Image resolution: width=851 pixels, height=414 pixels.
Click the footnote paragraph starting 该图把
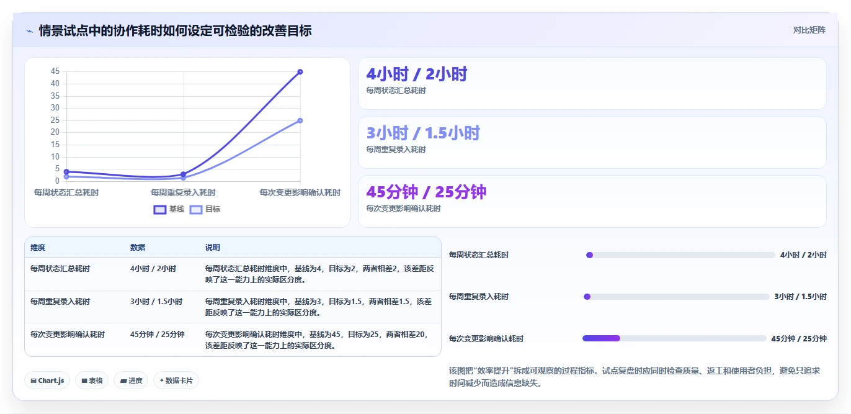click(x=635, y=377)
